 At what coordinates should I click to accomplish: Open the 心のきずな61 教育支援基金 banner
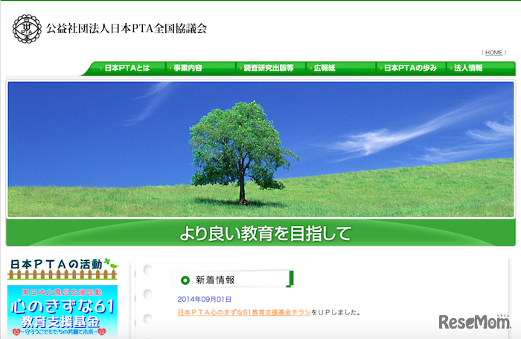pos(63,312)
